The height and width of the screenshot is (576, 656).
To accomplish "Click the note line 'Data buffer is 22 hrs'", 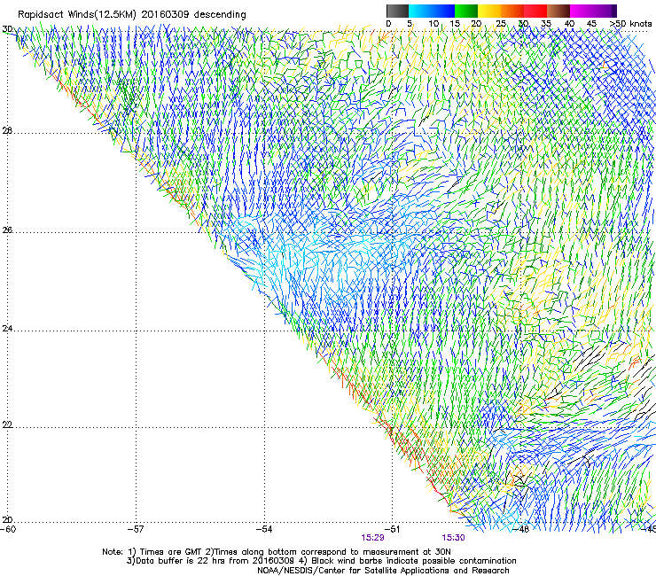I will click(x=321, y=561).
